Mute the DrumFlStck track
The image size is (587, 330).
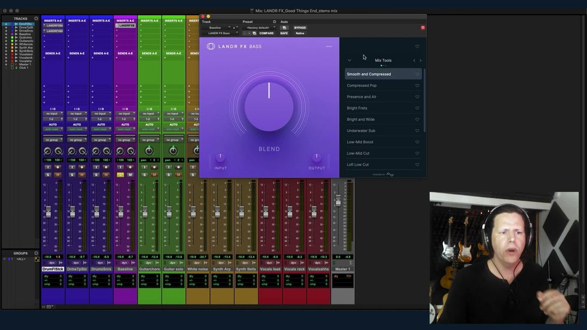pyautogui.click(x=57, y=175)
